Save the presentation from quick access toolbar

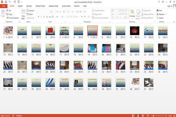(6, 2)
